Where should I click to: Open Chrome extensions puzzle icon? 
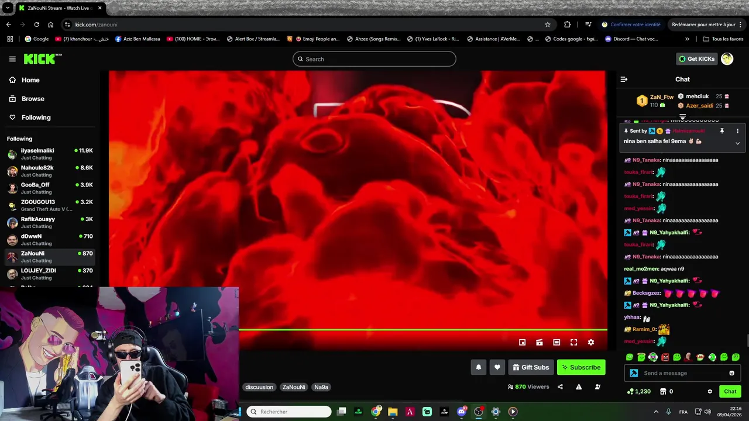pyautogui.click(x=567, y=25)
